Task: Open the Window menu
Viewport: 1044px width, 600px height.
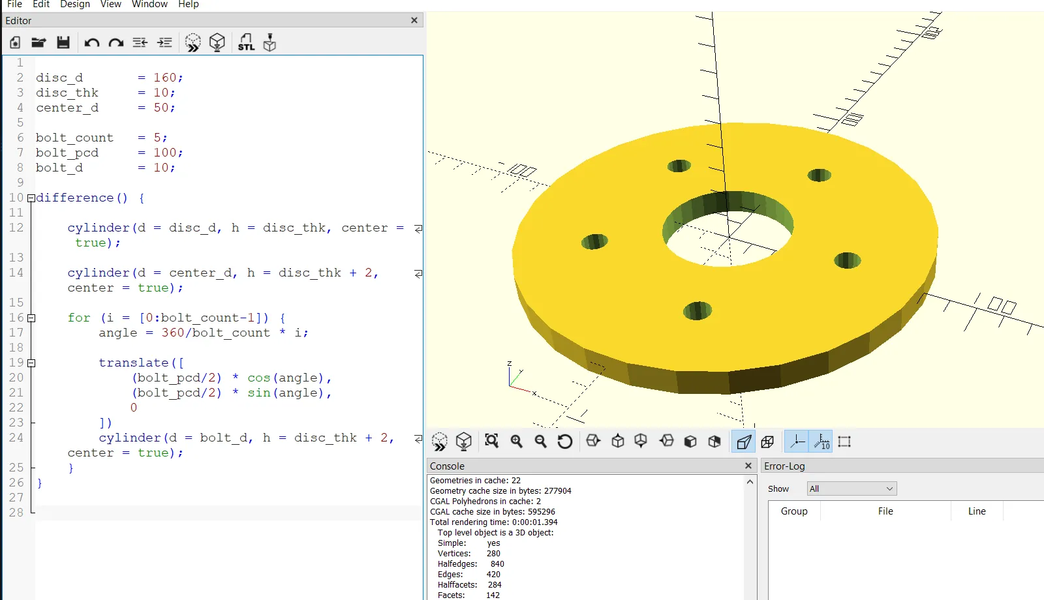Action: [149, 5]
